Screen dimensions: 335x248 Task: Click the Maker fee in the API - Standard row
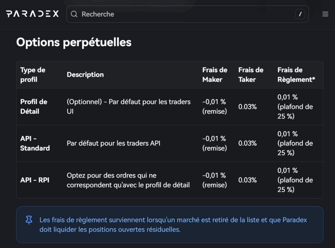click(x=214, y=143)
